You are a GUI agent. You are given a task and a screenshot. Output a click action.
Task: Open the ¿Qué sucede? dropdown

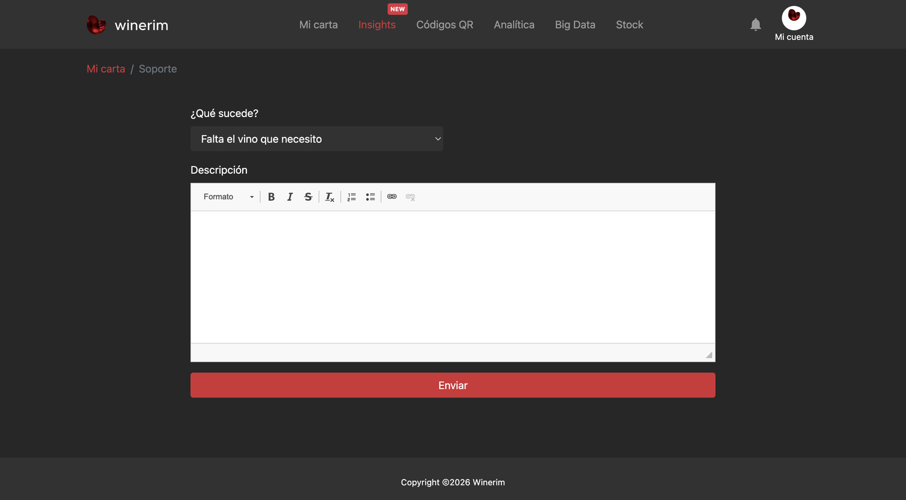pos(316,139)
